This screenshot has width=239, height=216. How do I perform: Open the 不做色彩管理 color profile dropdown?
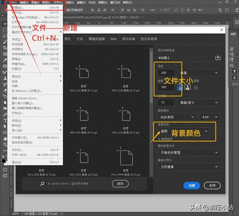[189, 153]
